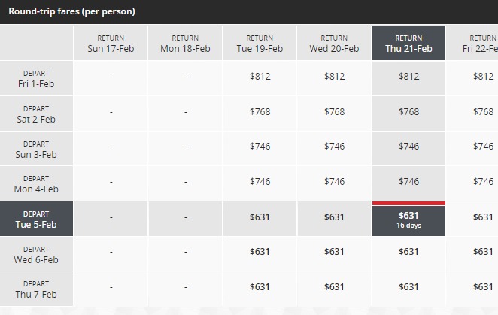This screenshot has height=315, width=498.
Task: Click unavailable cell departing 1-Feb returning 17-Feb
Action: tap(111, 77)
